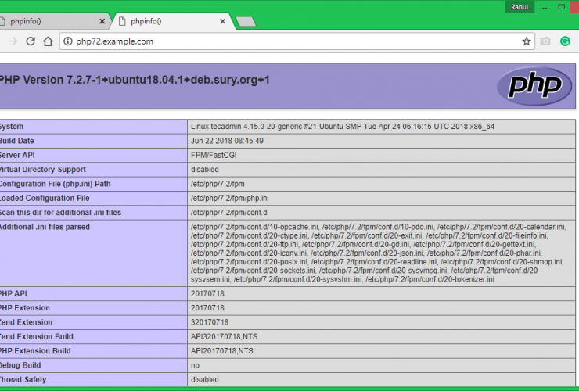Open a new browser tab
This screenshot has width=579, height=391.
(245, 21)
